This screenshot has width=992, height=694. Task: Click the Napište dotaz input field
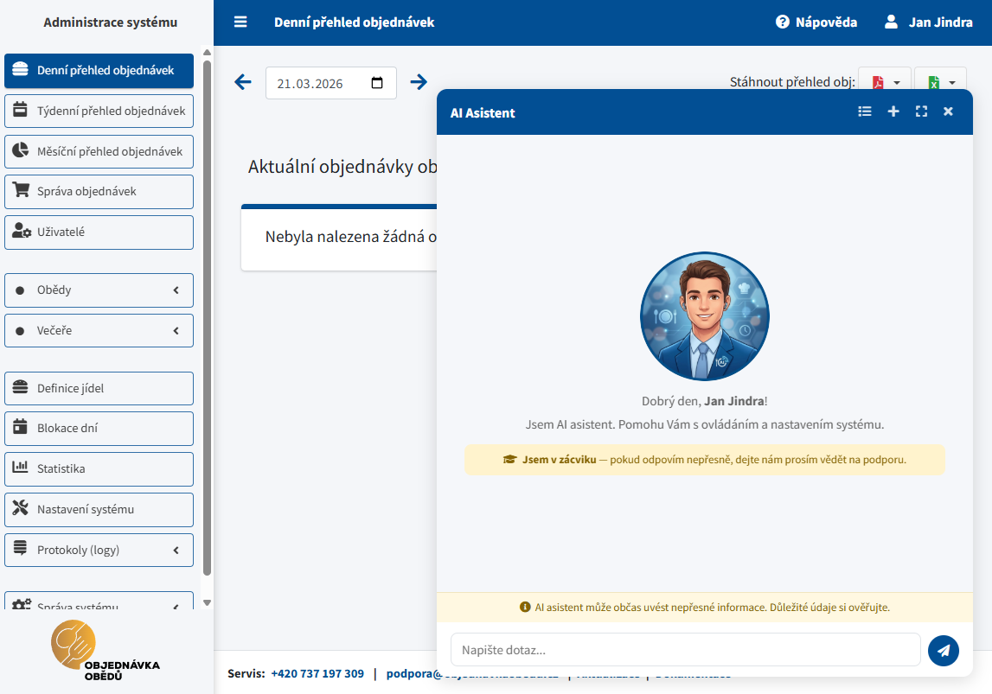pos(685,650)
